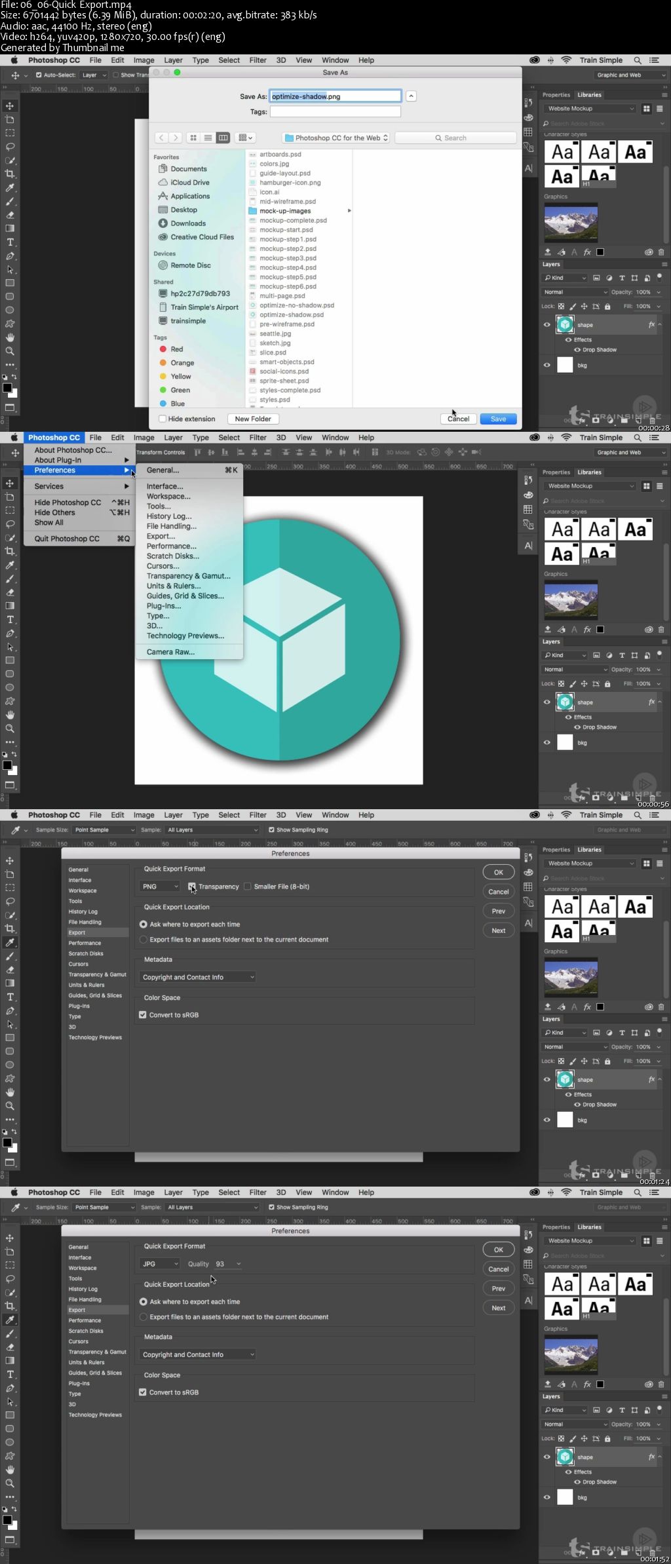Select Crop tool in 00:00:28 frame

[10, 174]
